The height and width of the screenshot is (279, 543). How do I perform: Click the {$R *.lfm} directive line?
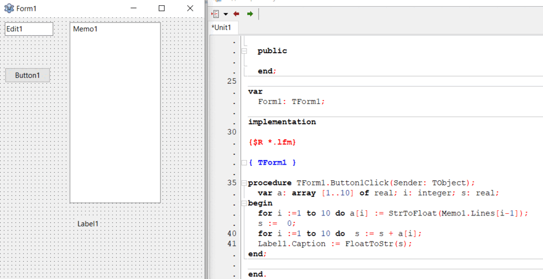pos(272,142)
